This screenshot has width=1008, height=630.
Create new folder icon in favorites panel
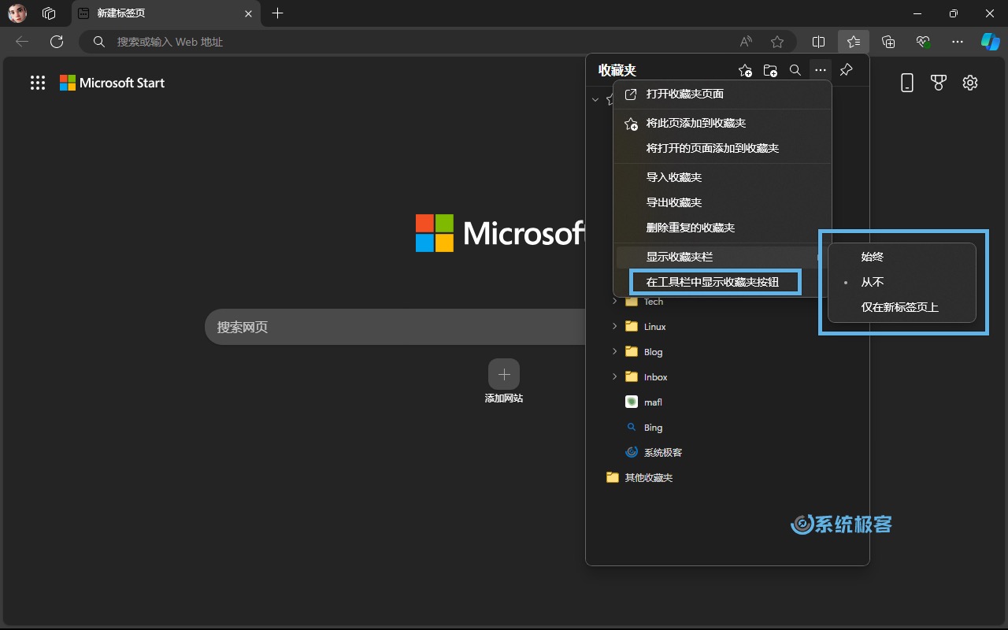coord(770,70)
